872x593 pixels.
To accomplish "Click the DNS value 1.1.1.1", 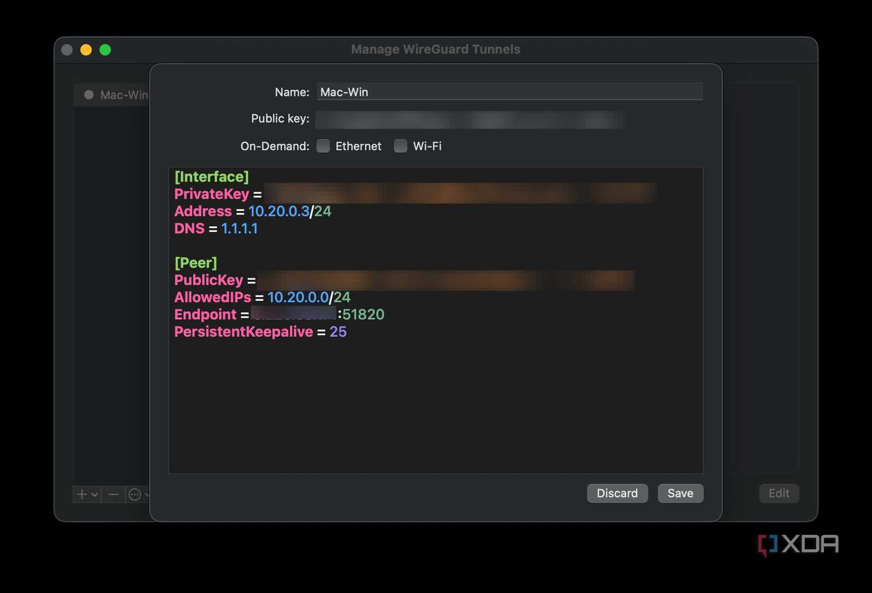I will tap(239, 229).
